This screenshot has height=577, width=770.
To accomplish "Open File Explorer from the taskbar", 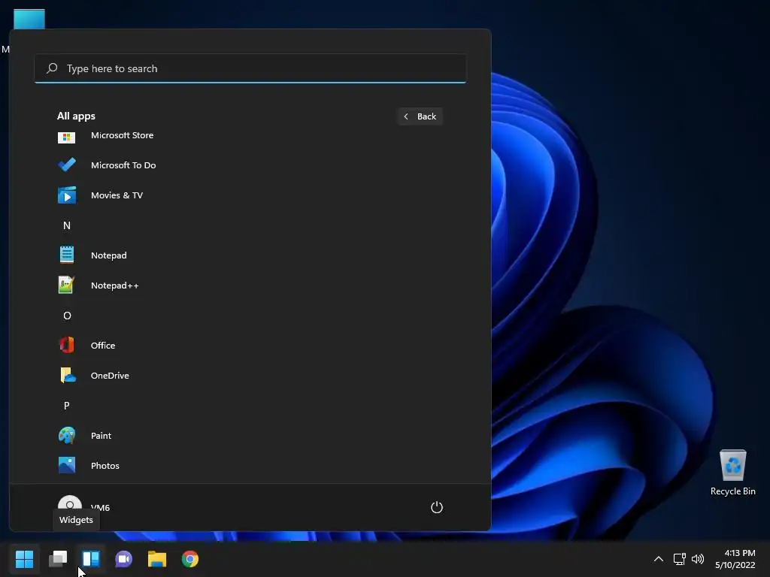I will (x=157, y=559).
